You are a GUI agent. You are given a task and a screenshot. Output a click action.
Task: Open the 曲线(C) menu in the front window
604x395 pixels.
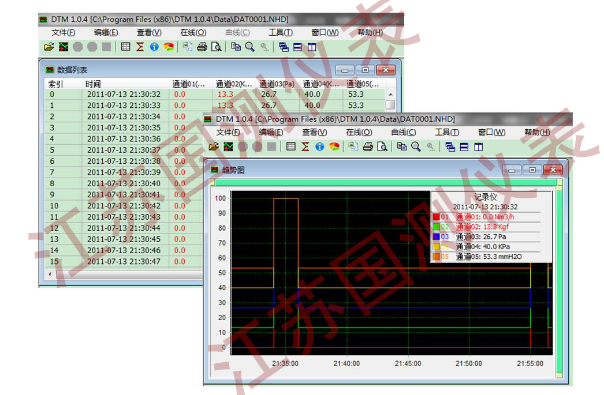click(403, 132)
